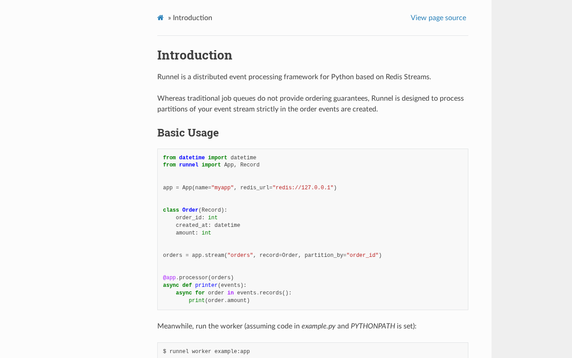Screen dimensions: 572x358
Task: Click the Basic Usage section heading
Action: [188, 133]
